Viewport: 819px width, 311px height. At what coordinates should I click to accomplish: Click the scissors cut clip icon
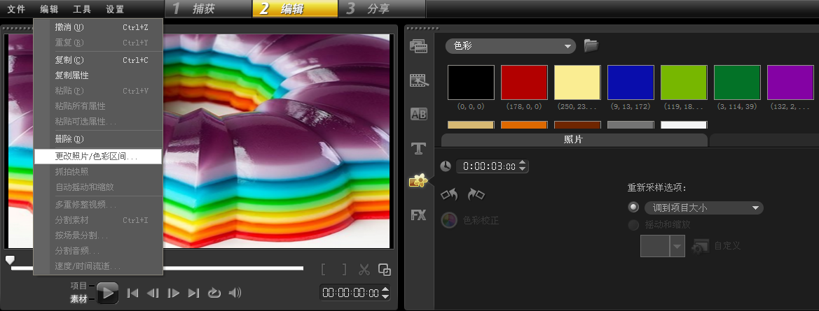point(364,269)
